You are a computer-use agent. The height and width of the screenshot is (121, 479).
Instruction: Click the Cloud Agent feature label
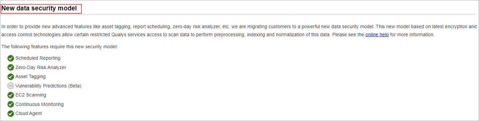[x=28, y=113]
